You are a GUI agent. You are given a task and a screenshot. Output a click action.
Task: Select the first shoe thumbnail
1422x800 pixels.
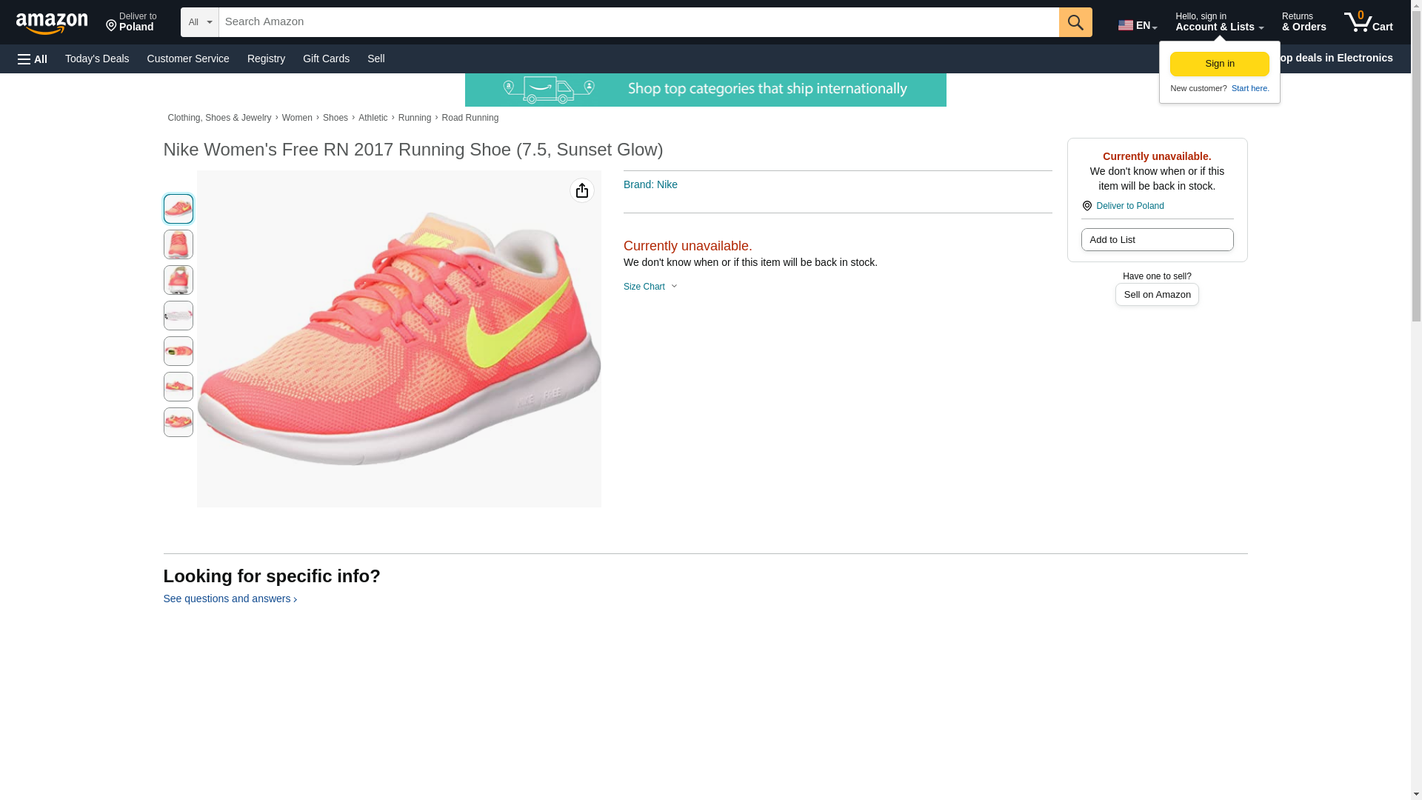[178, 209]
